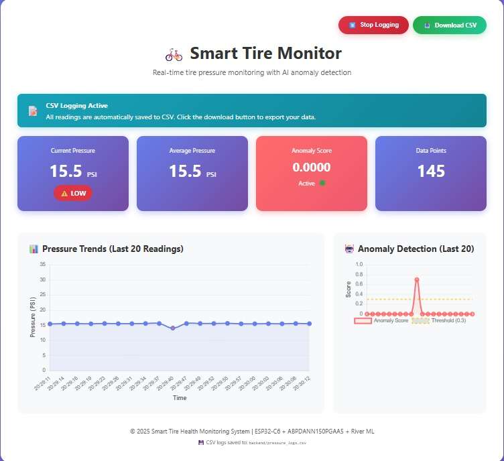Click the red Anomaly Score legend swatch
Image resolution: width=504 pixels, height=461 pixels.
(363, 320)
